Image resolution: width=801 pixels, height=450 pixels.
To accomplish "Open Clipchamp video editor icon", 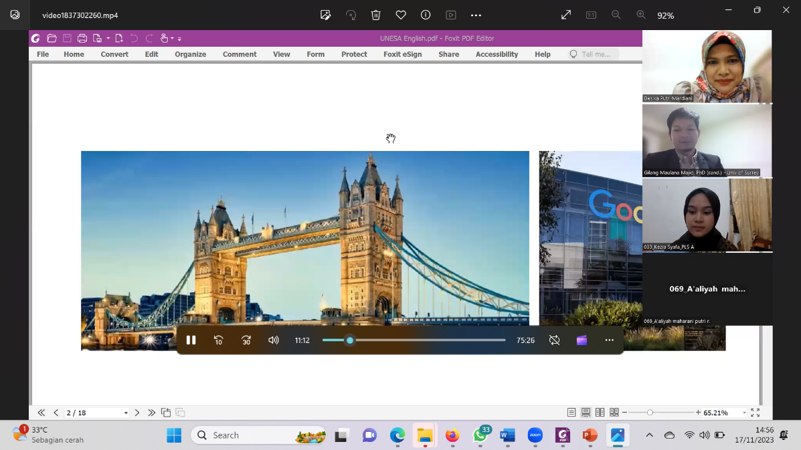I will (x=582, y=340).
